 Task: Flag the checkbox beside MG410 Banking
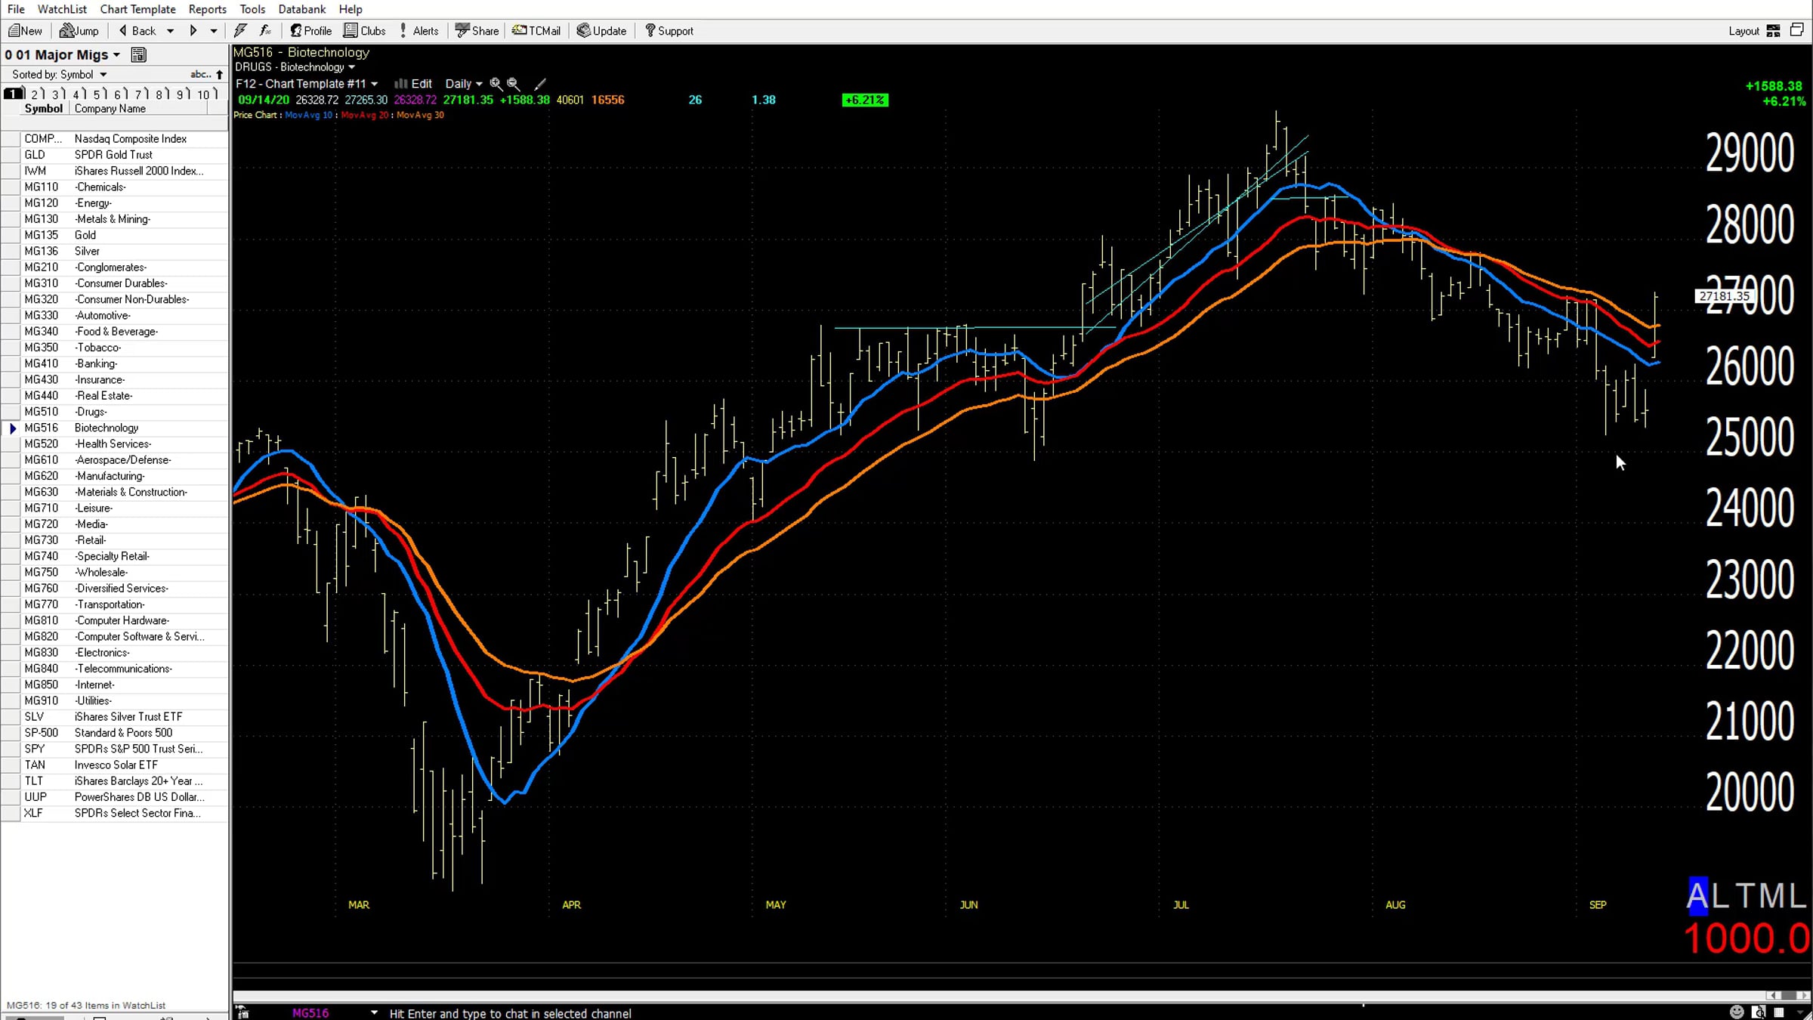(11, 363)
